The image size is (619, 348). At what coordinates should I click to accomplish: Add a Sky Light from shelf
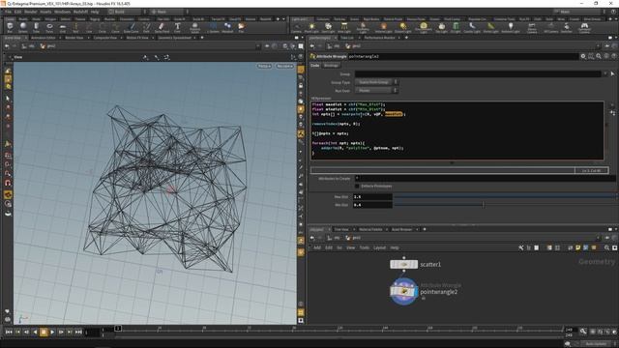pos(441,27)
